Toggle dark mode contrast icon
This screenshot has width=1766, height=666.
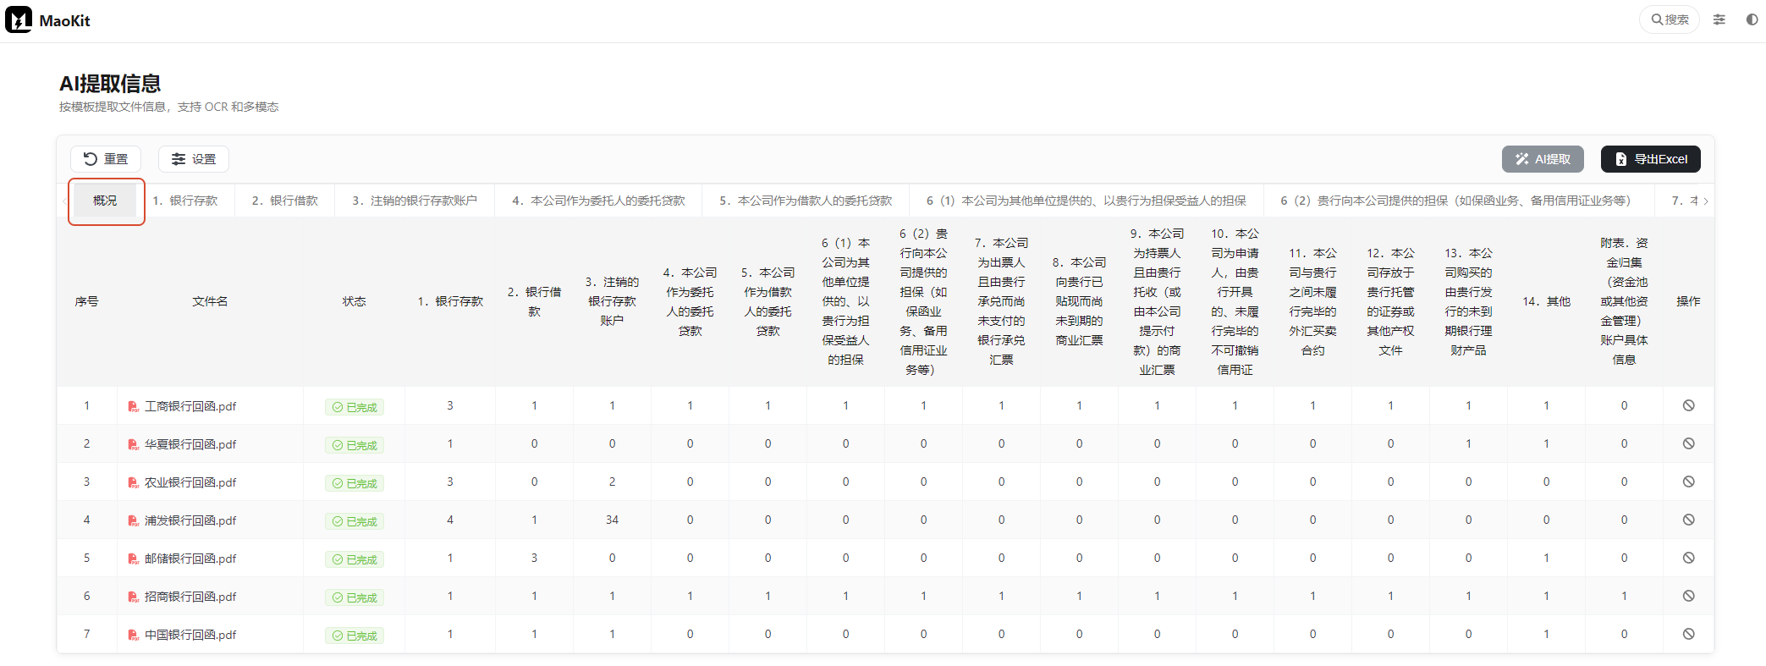pyautogui.click(x=1752, y=19)
